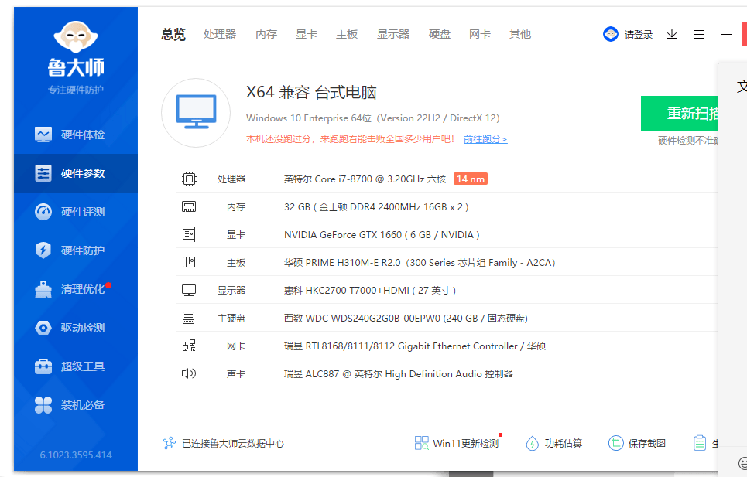Switch to the 硬盘 tab

tap(439, 34)
